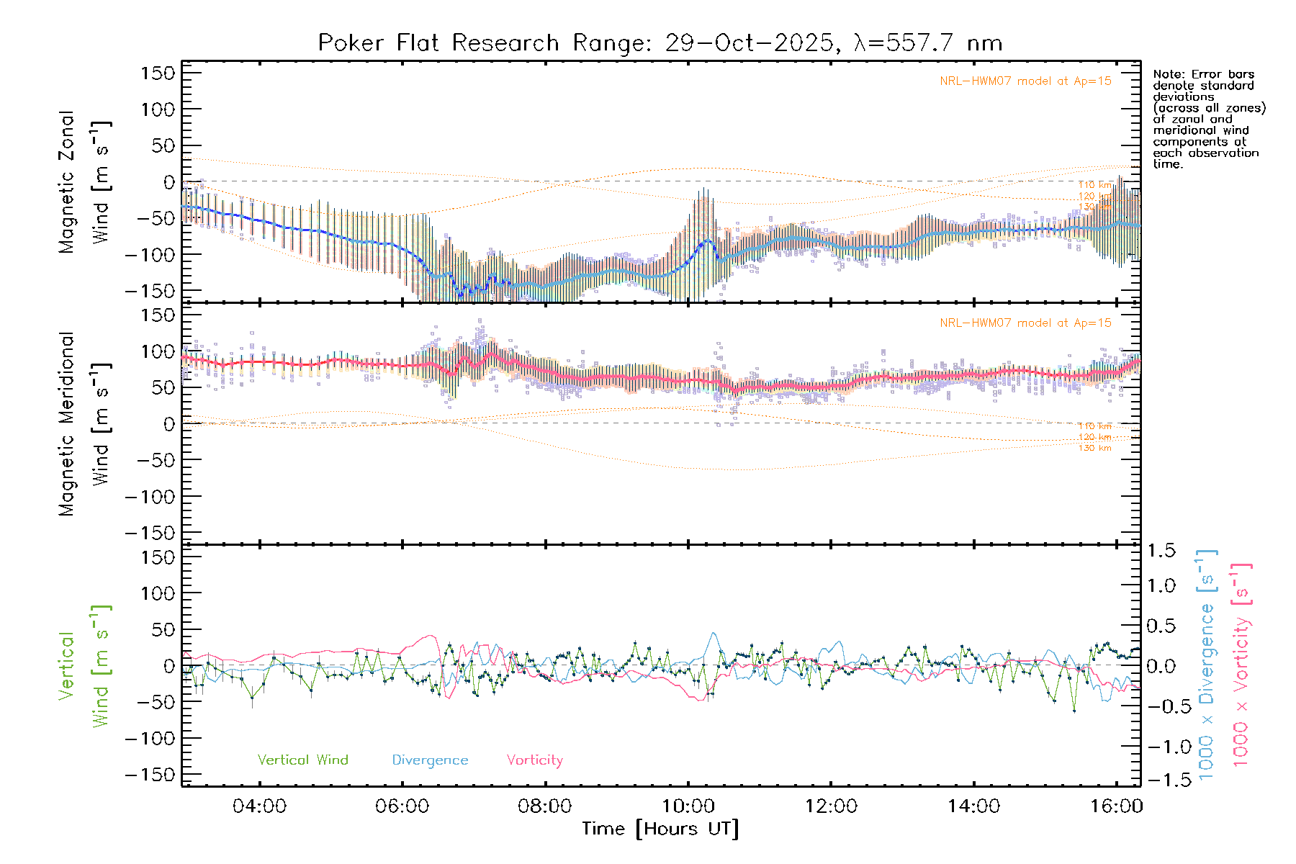Click the error bars note text

pos(1208,119)
